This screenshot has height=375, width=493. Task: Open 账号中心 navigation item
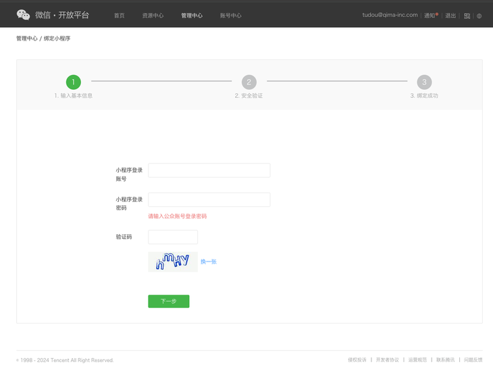(x=231, y=16)
